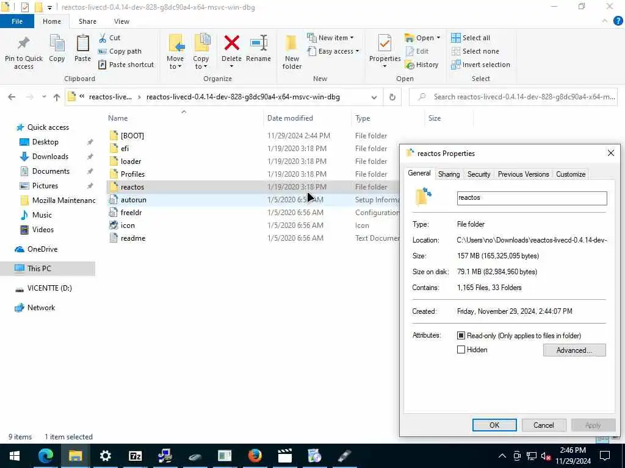Open Firefox from the taskbar
The height and width of the screenshot is (468, 625).
255,456
